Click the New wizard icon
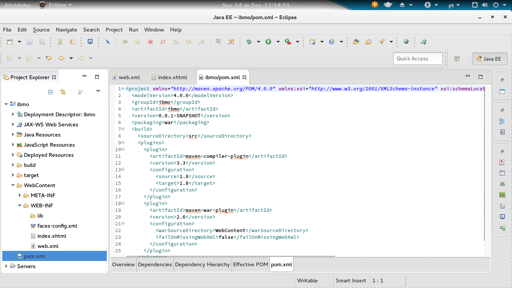512x288 pixels. [10, 42]
